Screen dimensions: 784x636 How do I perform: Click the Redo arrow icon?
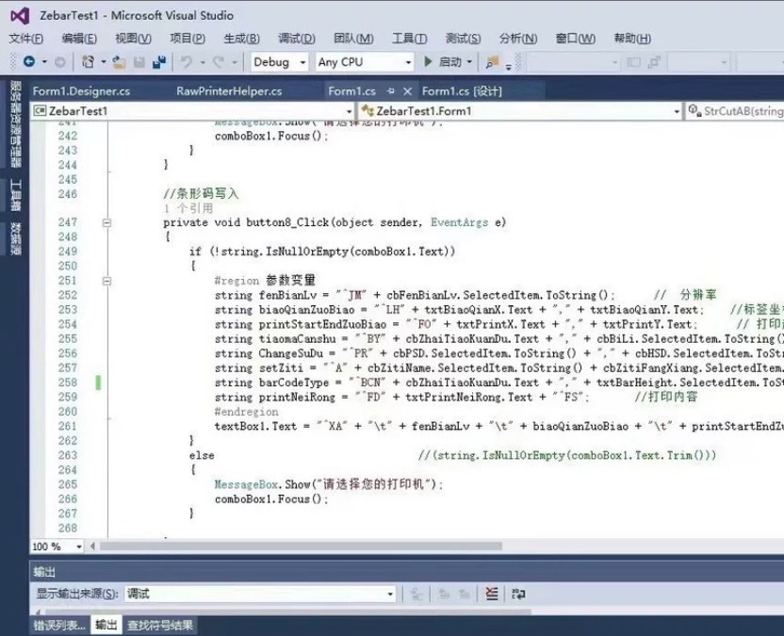[219, 62]
